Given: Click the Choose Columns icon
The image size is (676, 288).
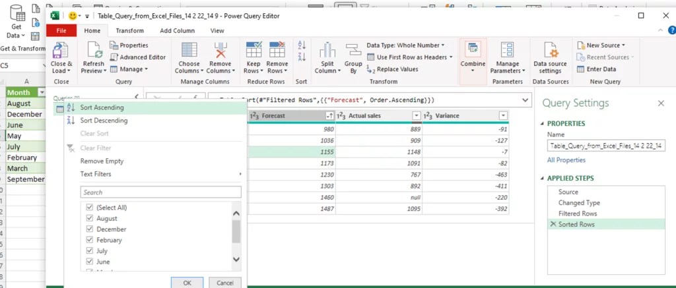Looking at the screenshot, I should (x=189, y=50).
